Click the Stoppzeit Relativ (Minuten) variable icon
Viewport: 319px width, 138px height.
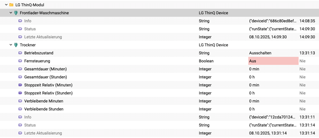[x=20, y=85]
